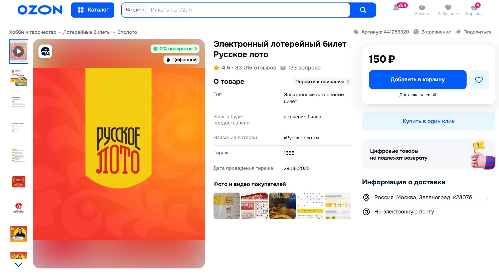Open the Корзина cart icon

click(474, 8)
